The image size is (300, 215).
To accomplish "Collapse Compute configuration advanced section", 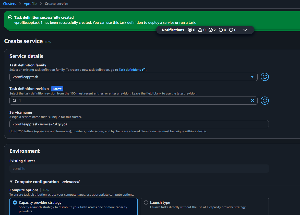I will [11, 182].
